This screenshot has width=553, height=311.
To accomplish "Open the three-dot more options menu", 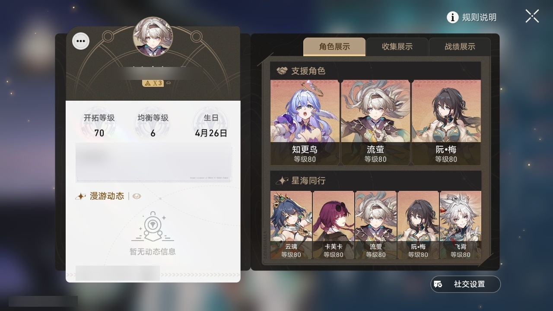I will pos(80,41).
